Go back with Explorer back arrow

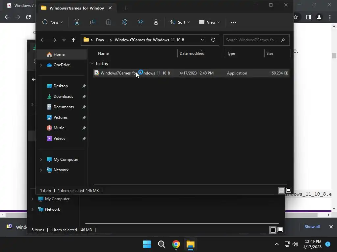click(42, 40)
